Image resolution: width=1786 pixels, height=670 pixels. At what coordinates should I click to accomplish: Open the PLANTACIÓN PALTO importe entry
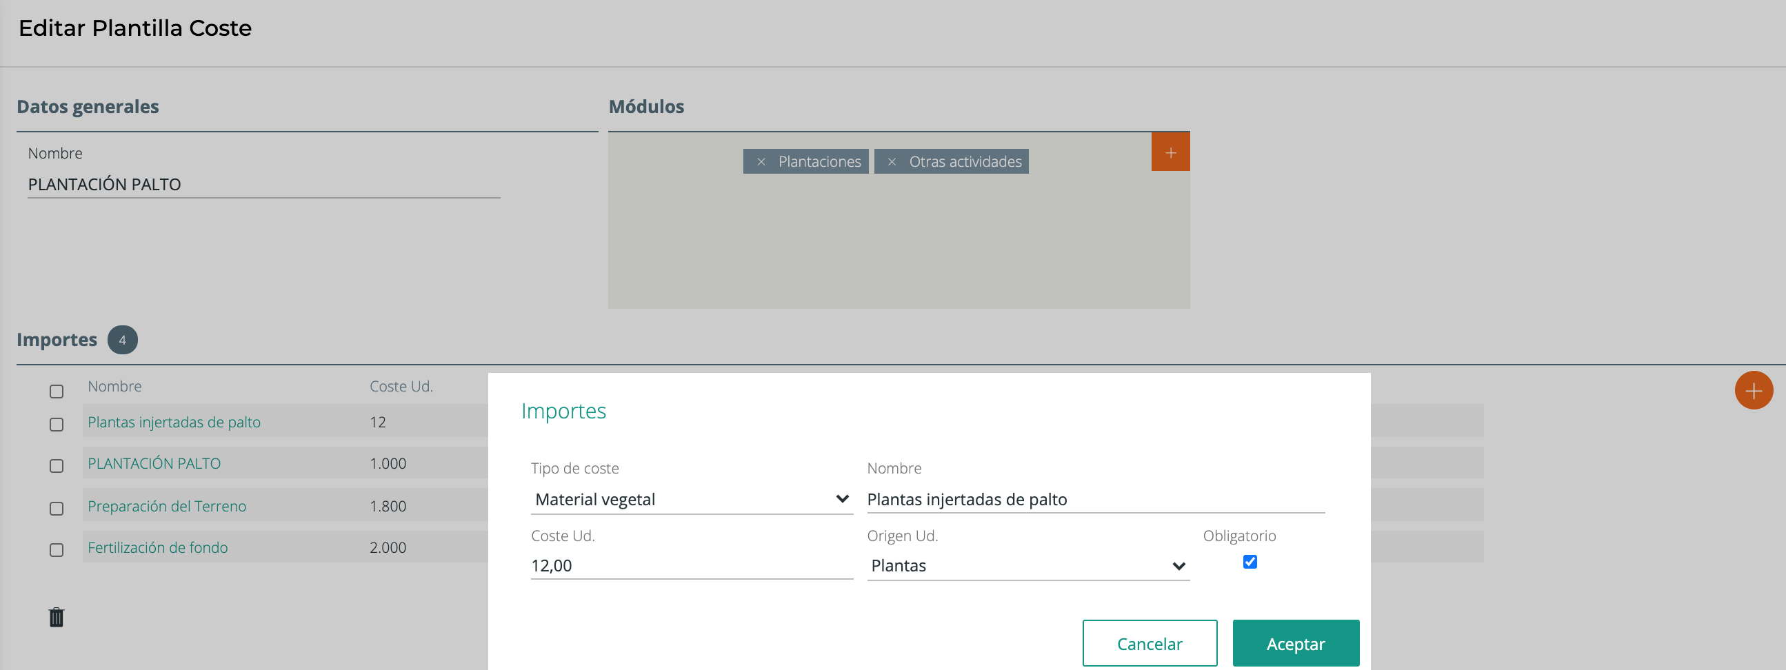click(154, 463)
